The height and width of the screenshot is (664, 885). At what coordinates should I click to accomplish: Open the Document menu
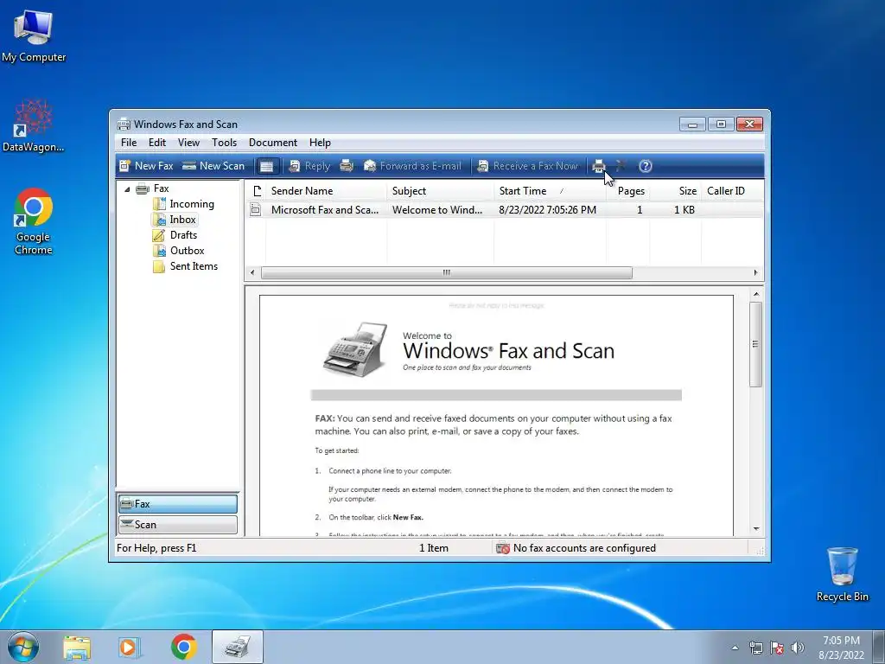pos(272,143)
